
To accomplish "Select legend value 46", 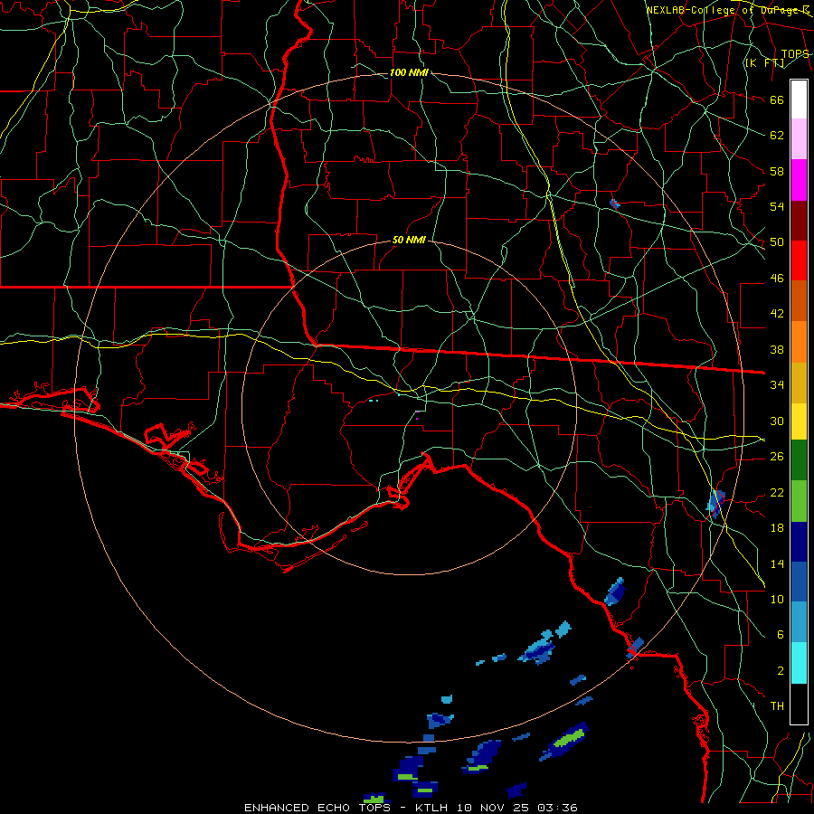I will pos(777,279).
